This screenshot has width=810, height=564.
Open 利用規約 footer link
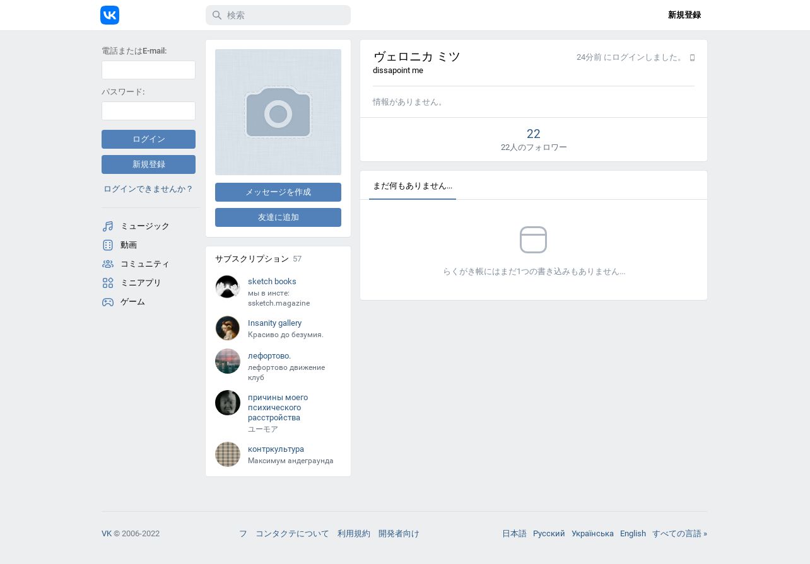354,534
